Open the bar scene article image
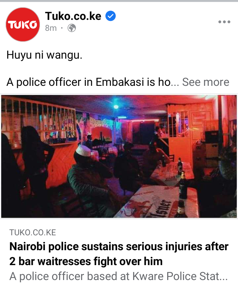Screen dimensions: 238x285 (x=119, y=156)
